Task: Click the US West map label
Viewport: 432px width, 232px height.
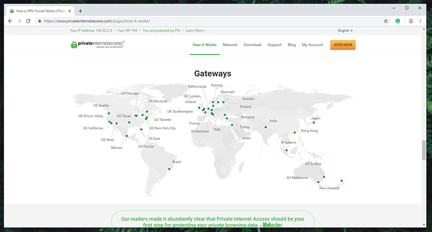Action: coord(108,140)
